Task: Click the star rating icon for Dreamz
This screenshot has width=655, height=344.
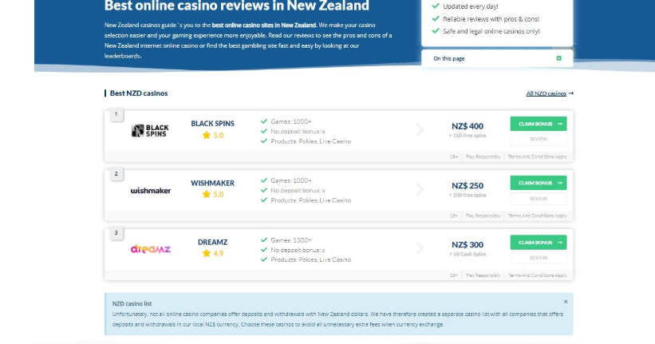Action: [207, 253]
